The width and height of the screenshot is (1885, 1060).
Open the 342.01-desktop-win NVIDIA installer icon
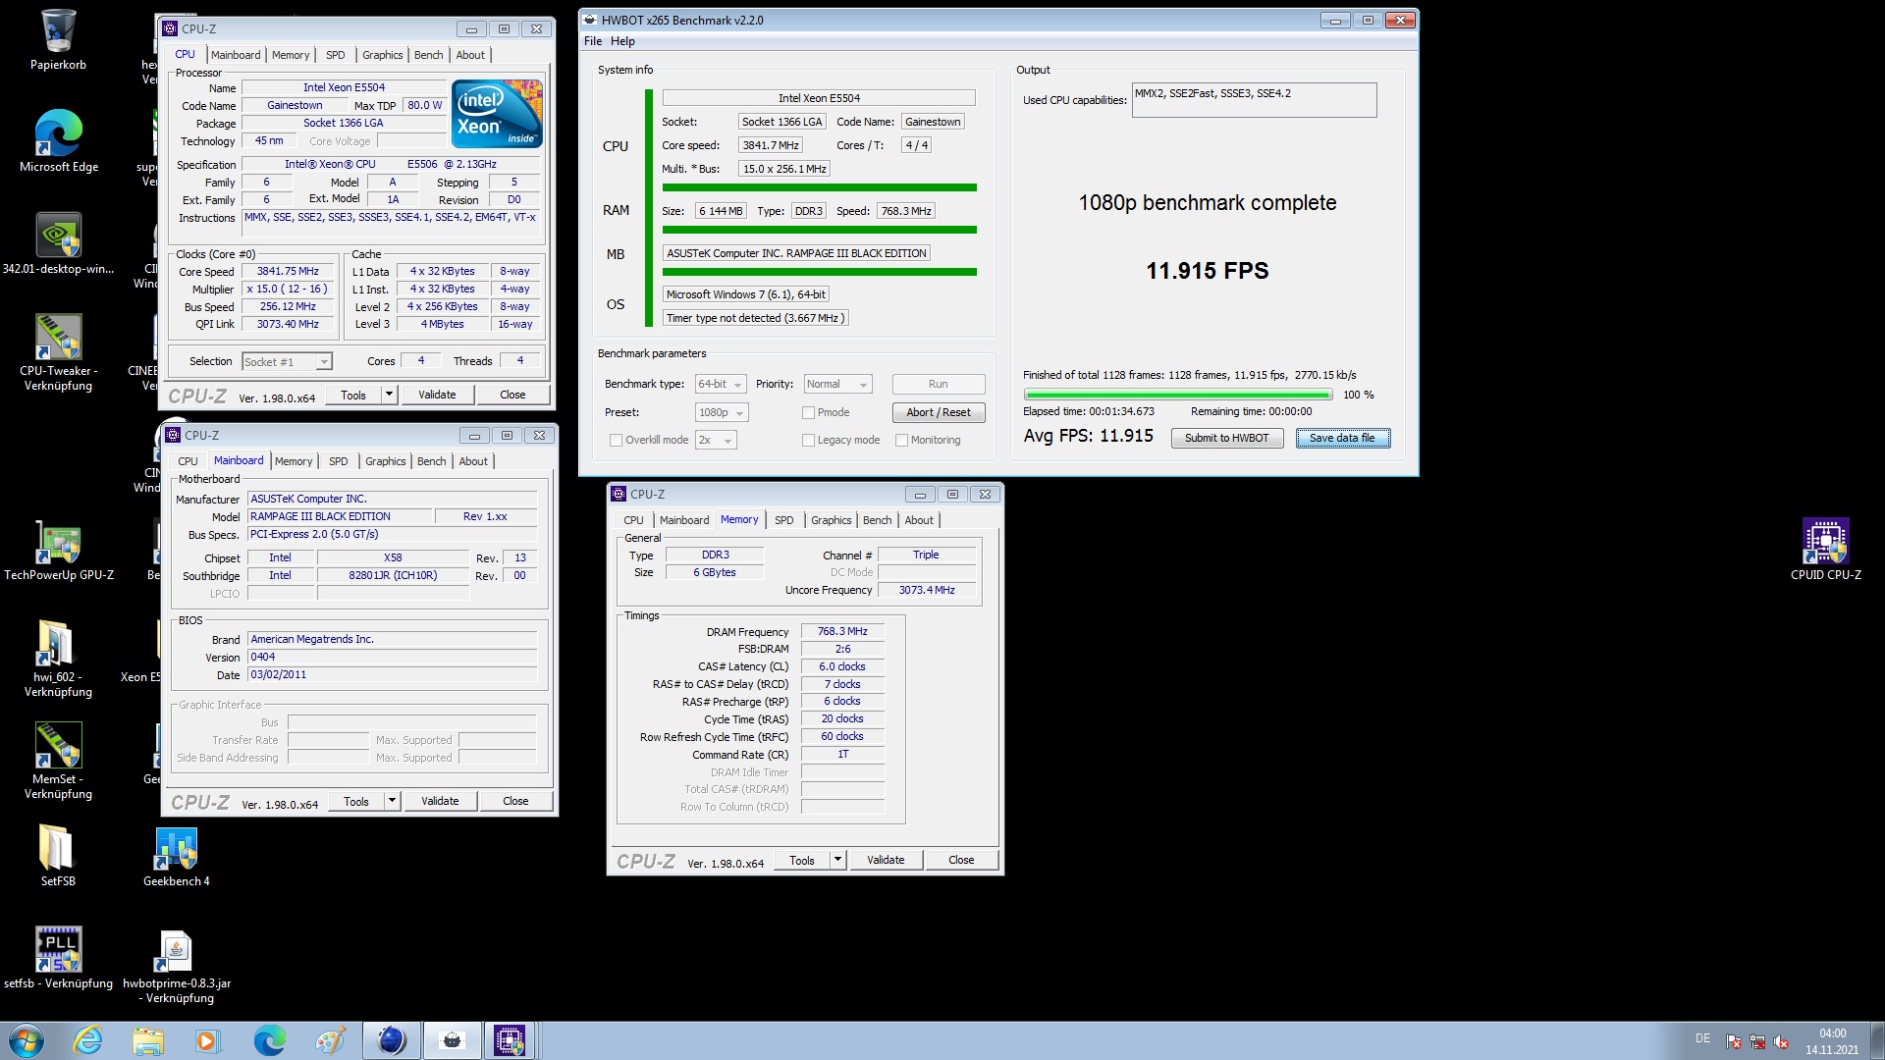[x=58, y=243]
